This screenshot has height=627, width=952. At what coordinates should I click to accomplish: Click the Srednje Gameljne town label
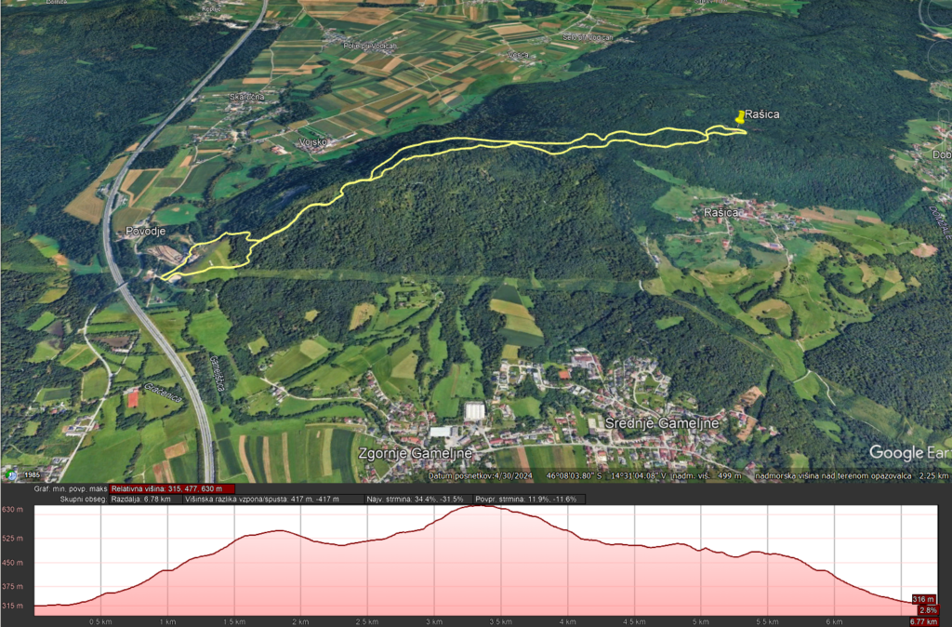pos(662,423)
